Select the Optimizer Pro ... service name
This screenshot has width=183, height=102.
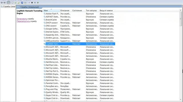pyautogui.click(x=52, y=80)
